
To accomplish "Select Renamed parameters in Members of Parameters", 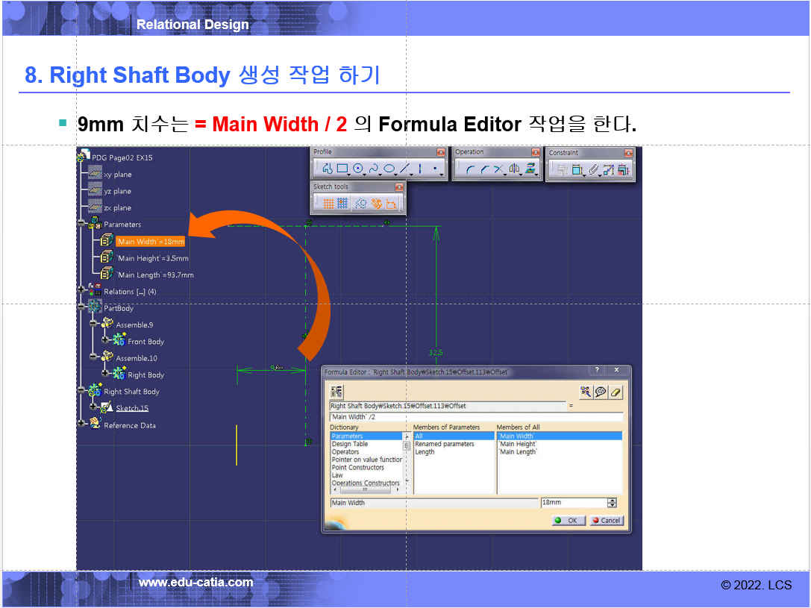I will (x=445, y=444).
